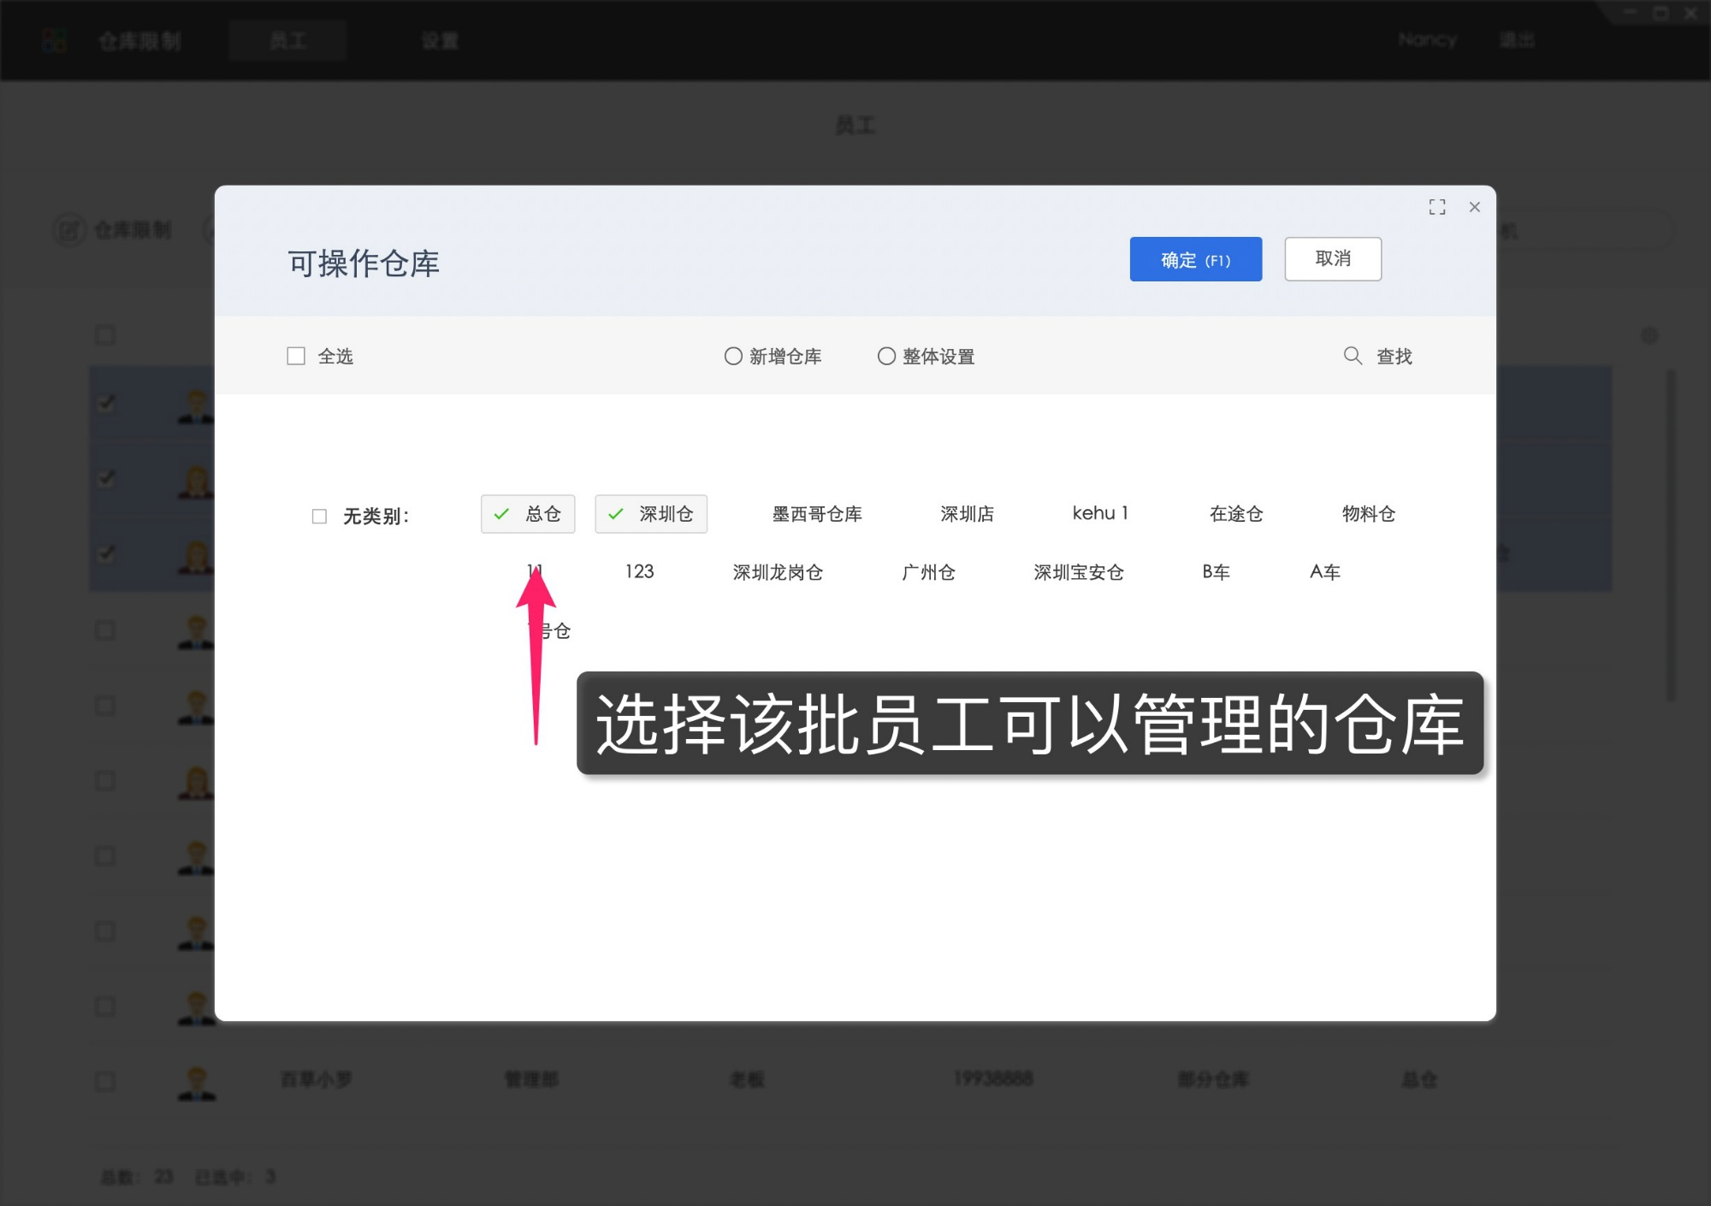Click the fullscreen expand icon on the dialog

pyautogui.click(x=1438, y=207)
